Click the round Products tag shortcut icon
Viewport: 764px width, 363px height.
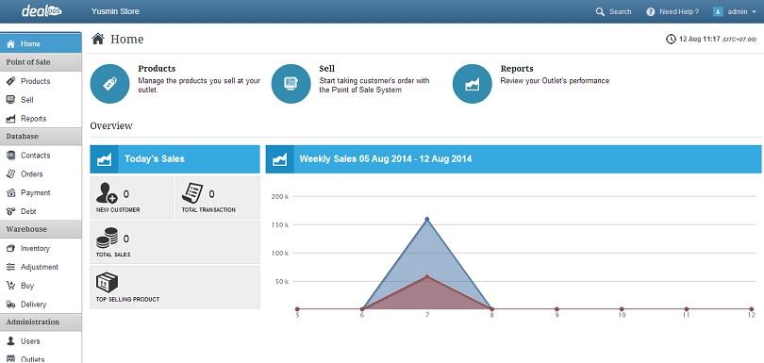(109, 84)
